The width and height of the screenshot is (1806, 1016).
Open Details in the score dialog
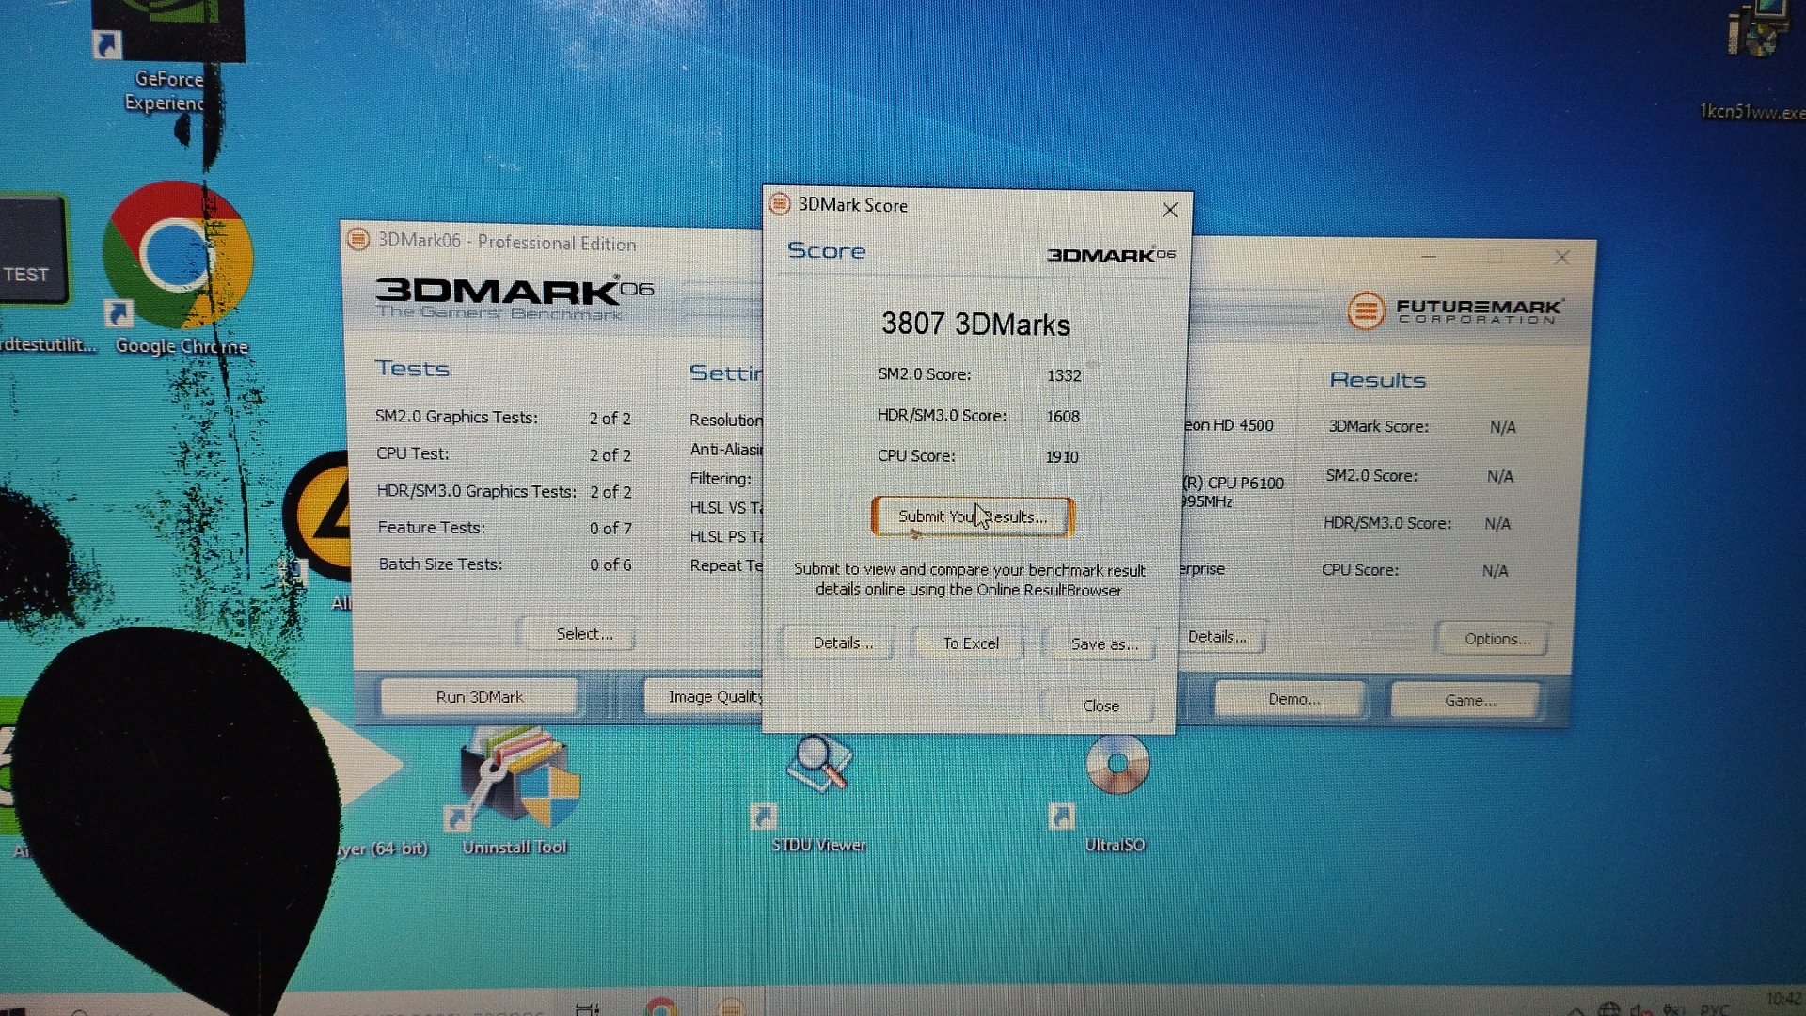pos(842,643)
